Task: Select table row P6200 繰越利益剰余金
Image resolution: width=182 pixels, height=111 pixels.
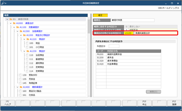Action: coord(128,54)
